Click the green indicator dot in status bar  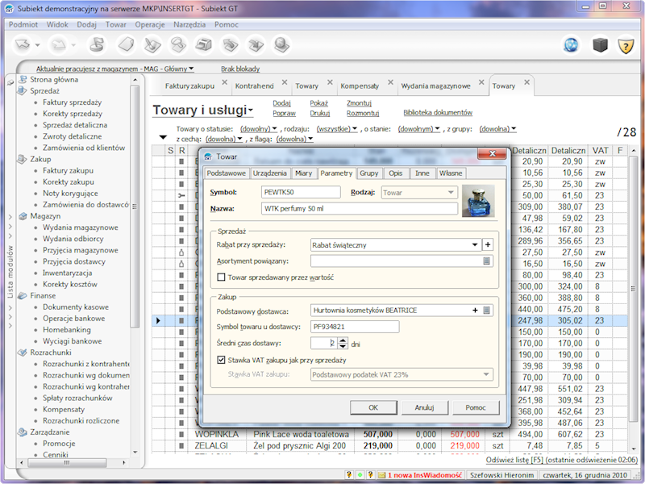[x=360, y=474]
